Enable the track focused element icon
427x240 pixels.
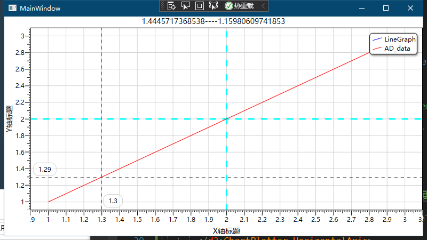213,6
